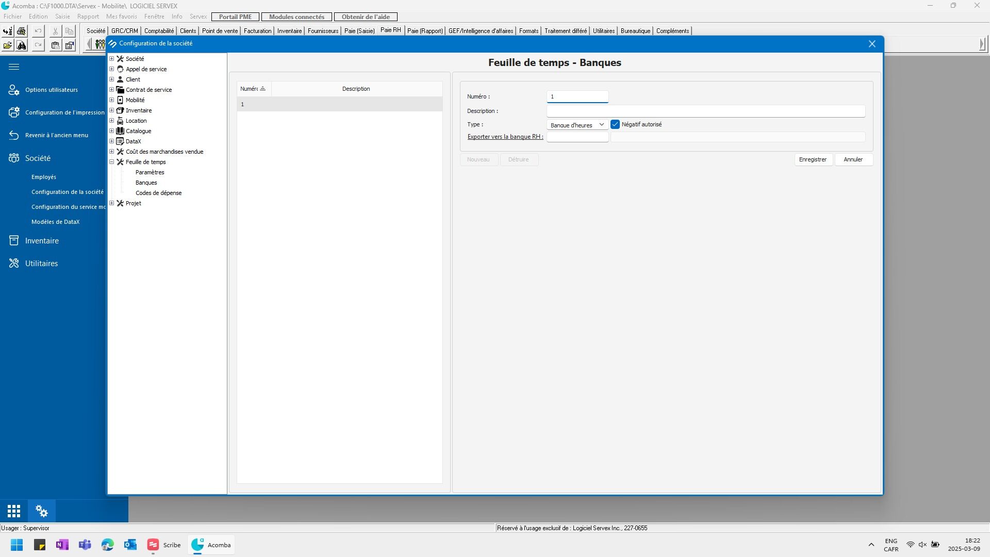The height and width of the screenshot is (557, 990).
Task: Uncheck the Négatif autorisé checkbox
Action: click(x=615, y=124)
